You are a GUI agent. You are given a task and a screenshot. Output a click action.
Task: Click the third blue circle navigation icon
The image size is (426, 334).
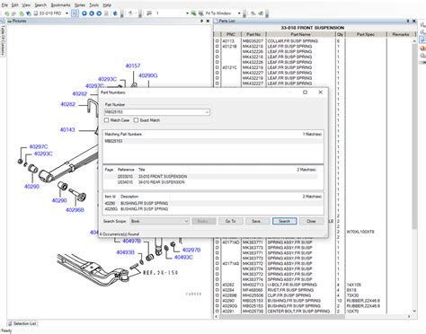99,13
